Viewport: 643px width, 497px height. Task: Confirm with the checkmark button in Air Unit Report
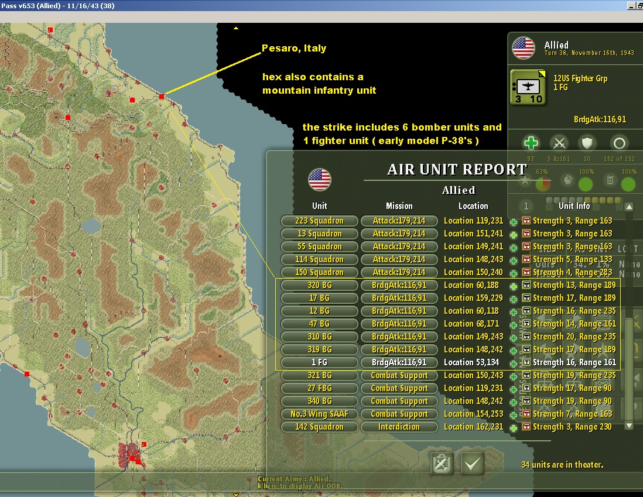click(472, 464)
